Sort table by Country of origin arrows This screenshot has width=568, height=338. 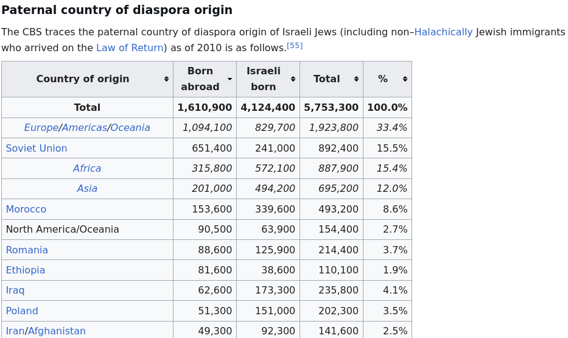click(x=166, y=79)
